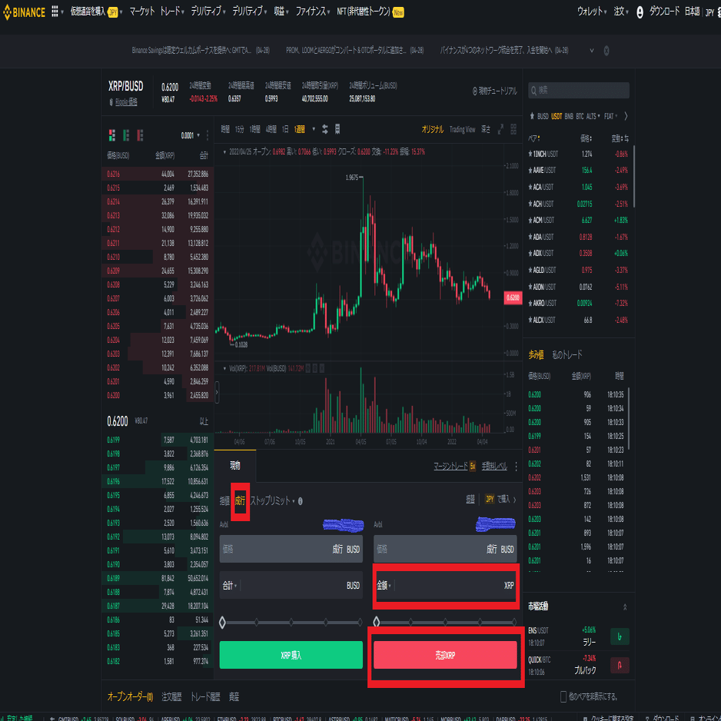Open the ALTS market dropdown
Screen dimensions: 721x721
coord(593,116)
